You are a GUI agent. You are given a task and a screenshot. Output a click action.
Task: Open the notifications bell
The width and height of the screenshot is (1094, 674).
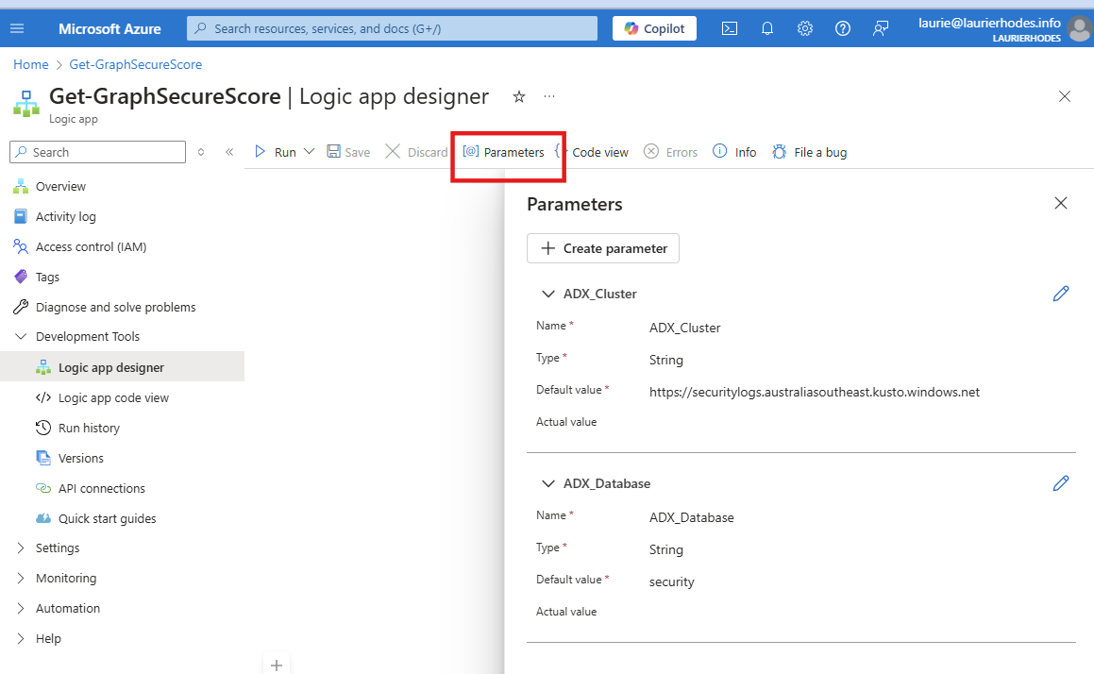pos(766,28)
